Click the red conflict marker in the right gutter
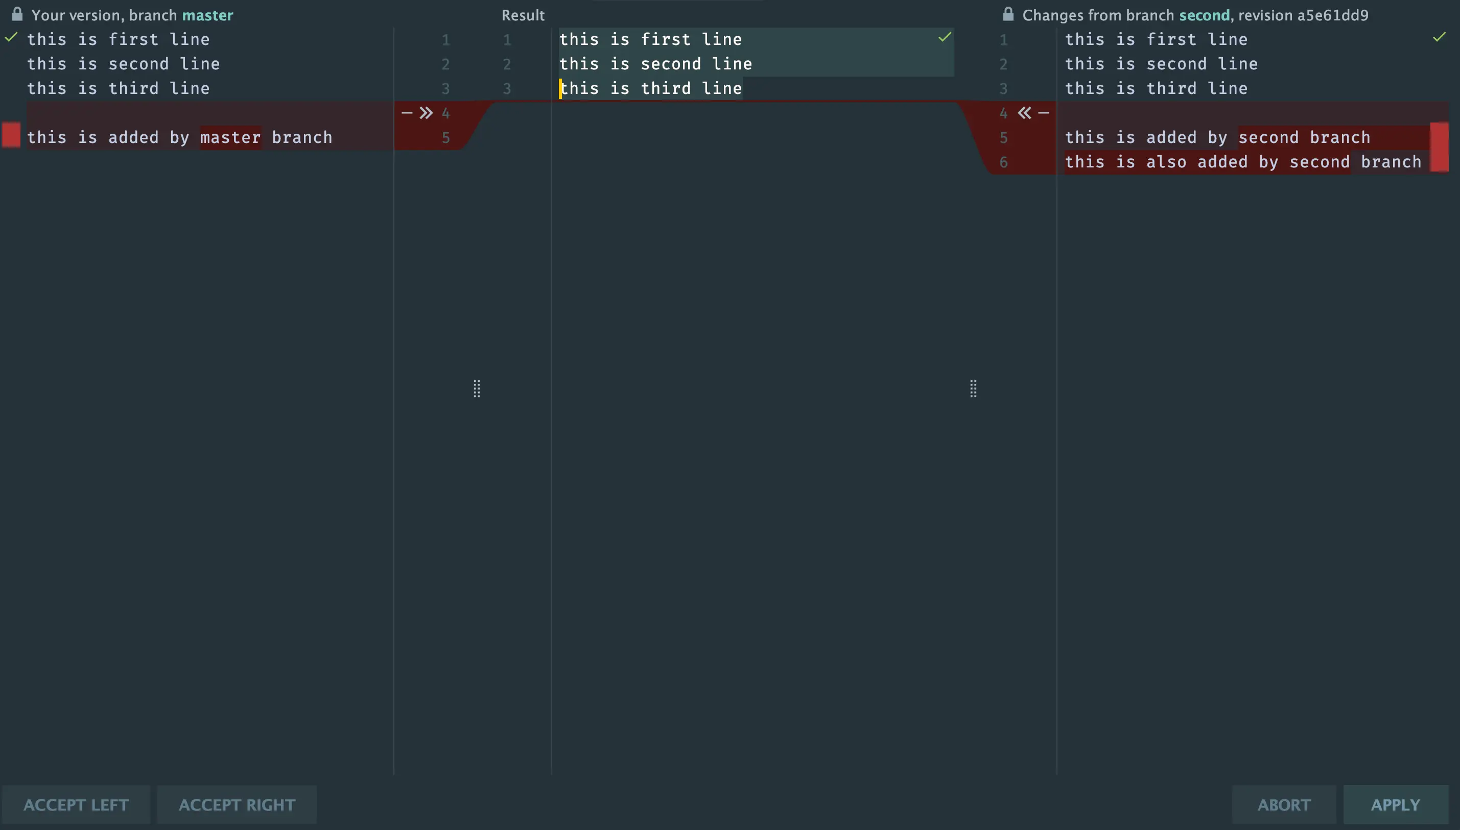The width and height of the screenshot is (1460, 830). tap(1439, 147)
